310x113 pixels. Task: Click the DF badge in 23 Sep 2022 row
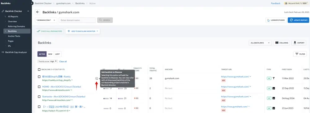(x=269, y=88)
